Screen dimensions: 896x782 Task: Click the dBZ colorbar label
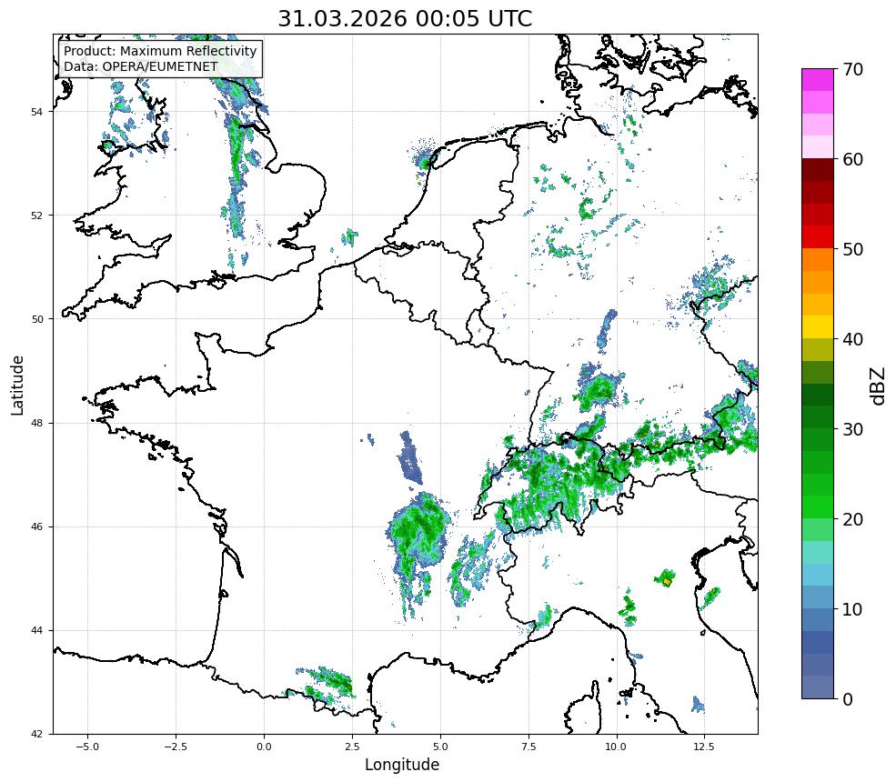tap(879, 386)
